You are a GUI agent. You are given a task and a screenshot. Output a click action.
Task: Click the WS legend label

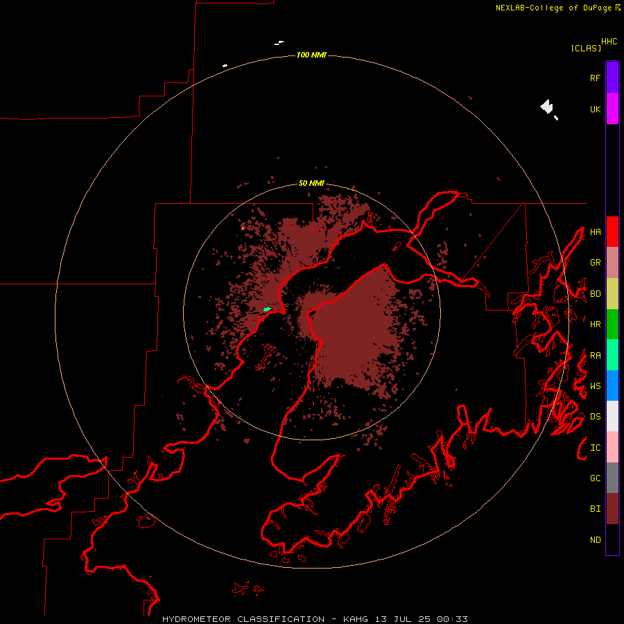pyautogui.click(x=595, y=386)
